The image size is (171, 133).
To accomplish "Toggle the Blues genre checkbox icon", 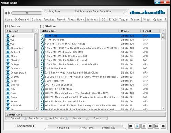I will coord(8,56).
